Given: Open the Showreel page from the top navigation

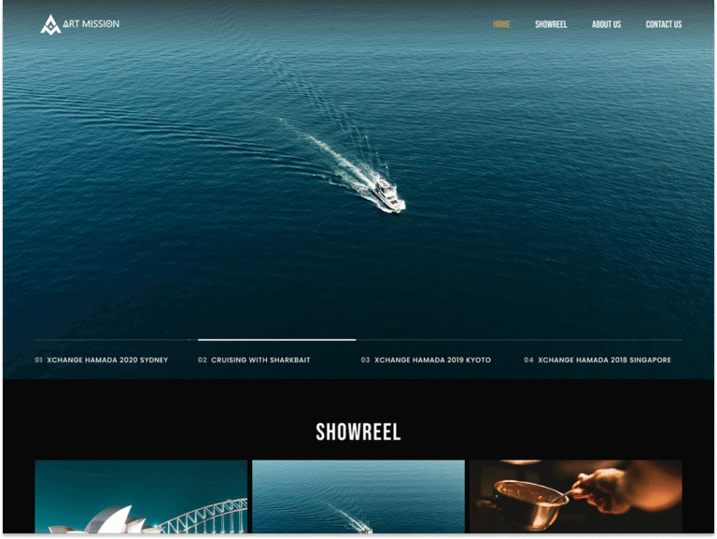Looking at the screenshot, I should (551, 24).
